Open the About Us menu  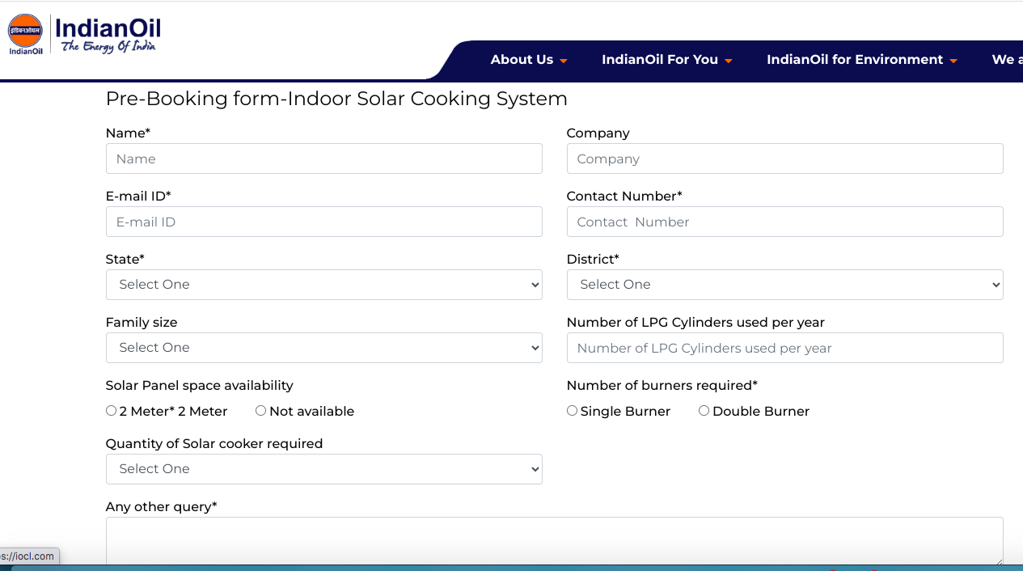click(522, 60)
